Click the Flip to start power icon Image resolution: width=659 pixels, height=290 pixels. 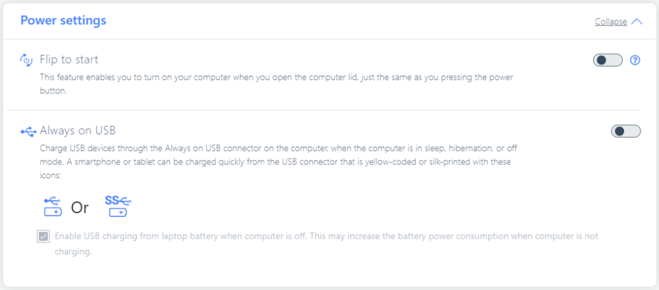click(27, 60)
